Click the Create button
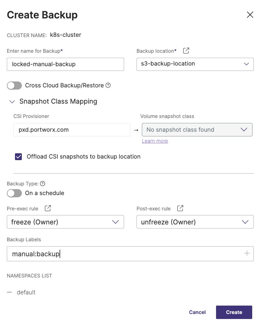Screen dimensions: 260x324 (234, 312)
